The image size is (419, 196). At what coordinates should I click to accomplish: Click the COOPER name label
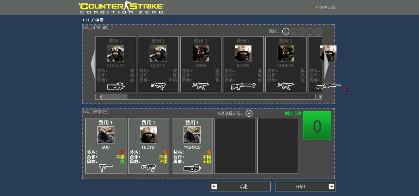point(286,65)
